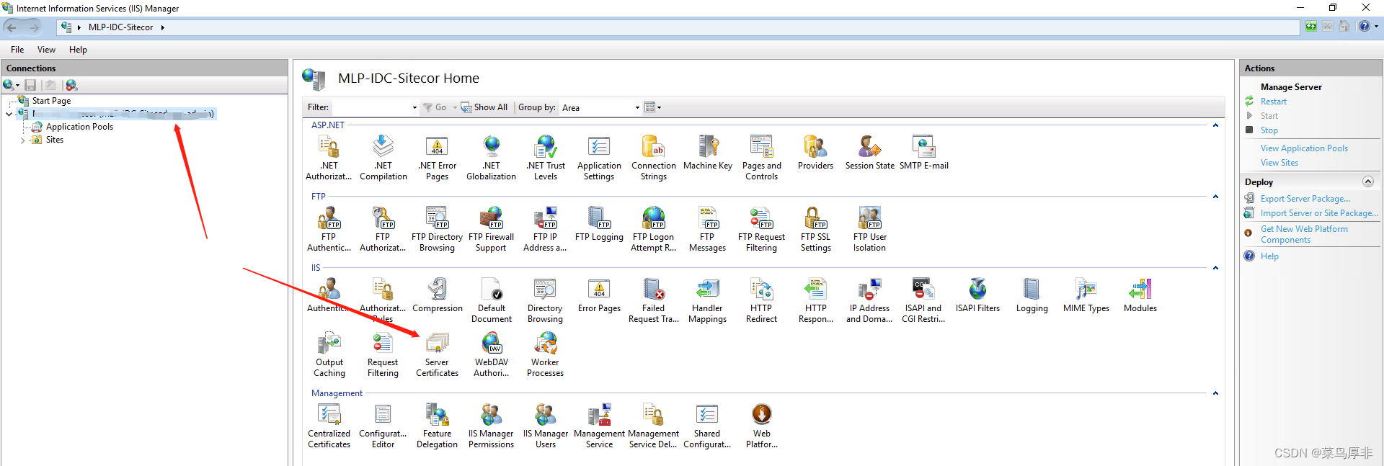Open the Filter combo box dropdown
Image resolution: width=1384 pixels, height=466 pixels.
(x=414, y=107)
